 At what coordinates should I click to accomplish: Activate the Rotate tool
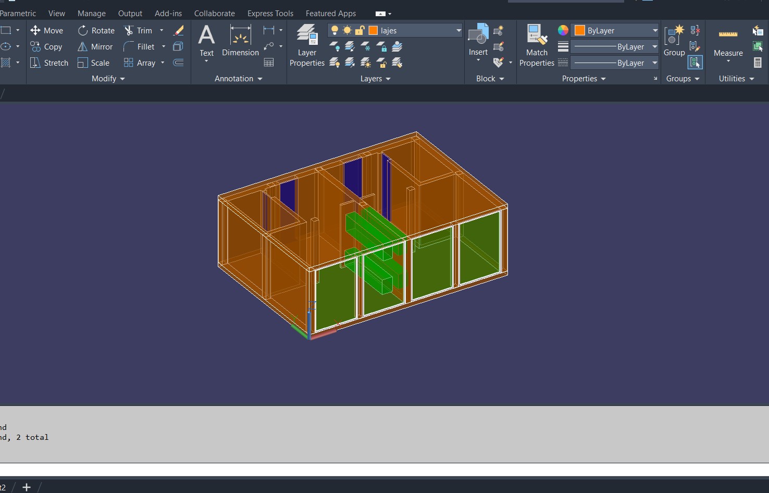[96, 31]
